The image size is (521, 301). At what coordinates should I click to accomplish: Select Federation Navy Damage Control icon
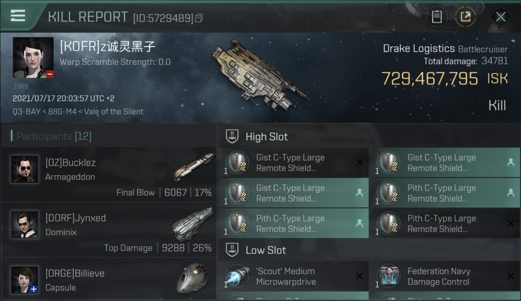389,277
